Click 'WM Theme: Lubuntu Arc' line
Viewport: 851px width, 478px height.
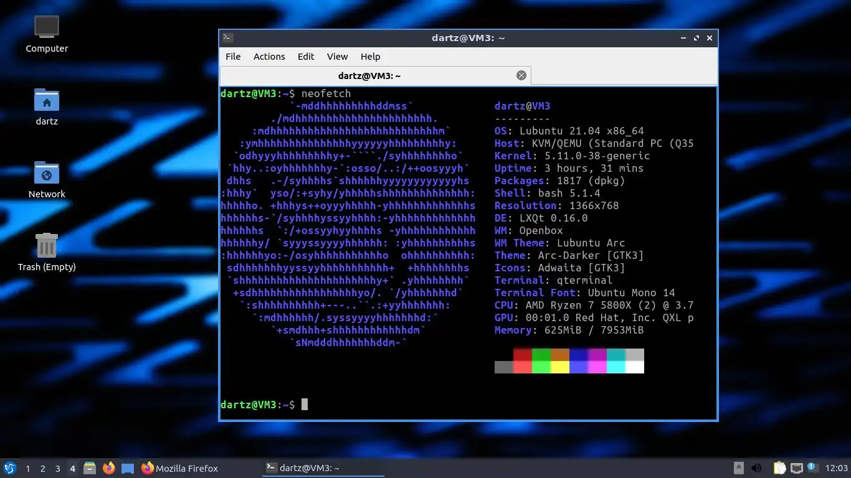pyautogui.click(x=560, y=243)
